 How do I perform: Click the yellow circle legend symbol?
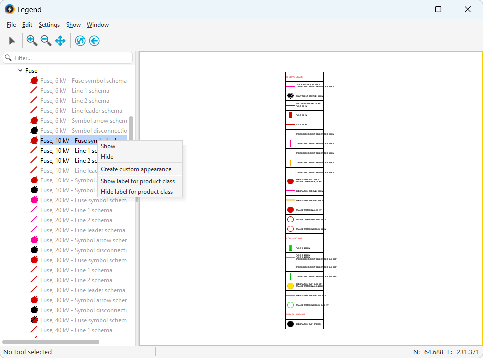pos(290,286)
